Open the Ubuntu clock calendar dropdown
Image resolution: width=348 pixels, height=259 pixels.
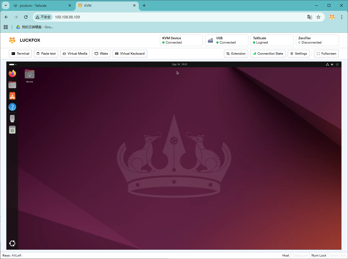179,64
